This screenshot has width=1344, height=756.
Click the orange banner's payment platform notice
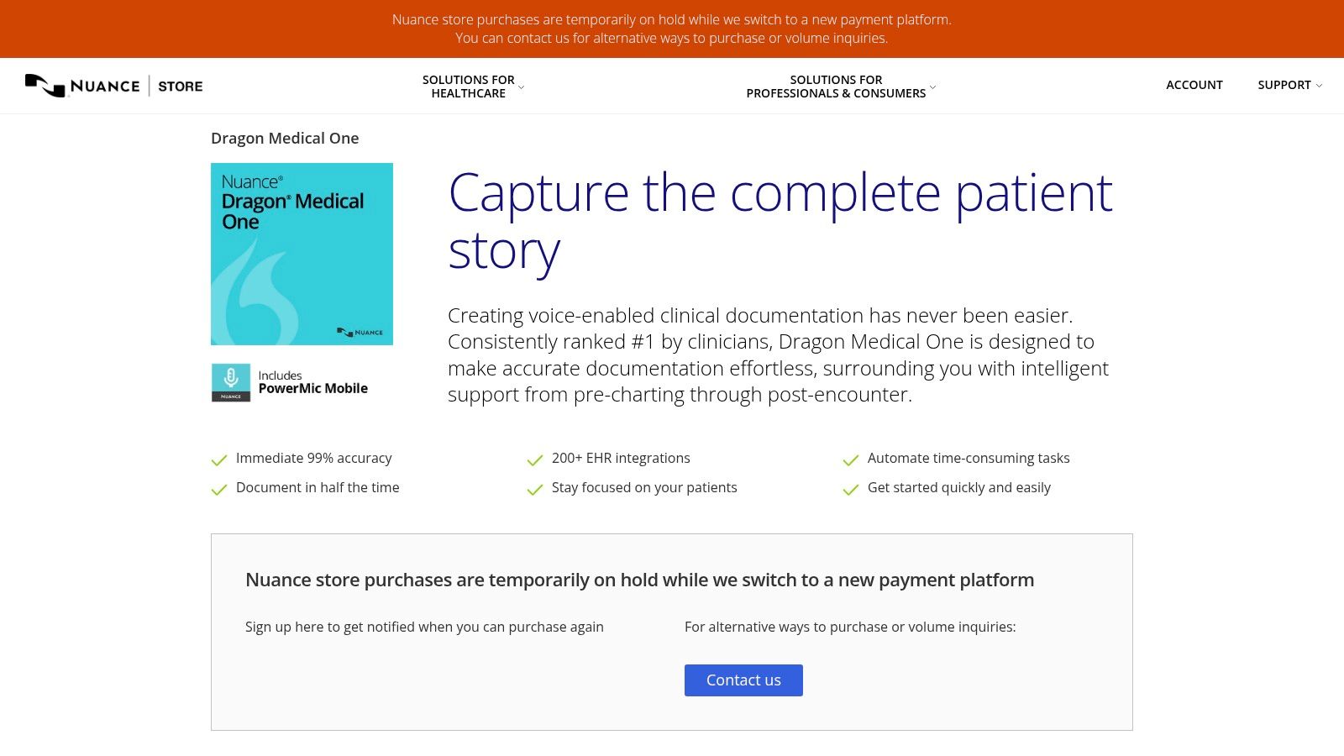click(x=672, y=29)
